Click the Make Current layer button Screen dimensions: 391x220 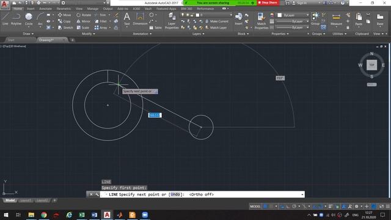[217, 21]
